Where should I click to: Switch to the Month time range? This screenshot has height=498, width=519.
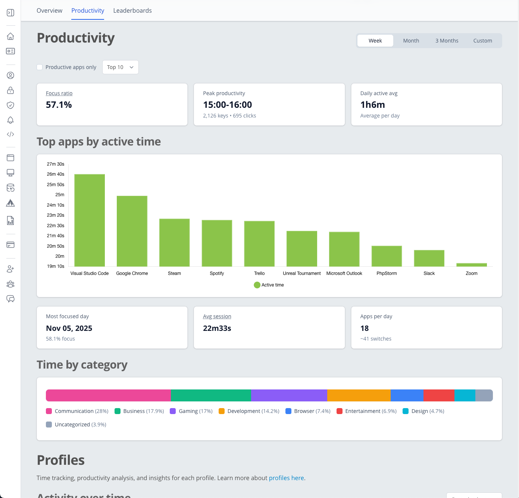pyautogui.click(x=411, y=40)
